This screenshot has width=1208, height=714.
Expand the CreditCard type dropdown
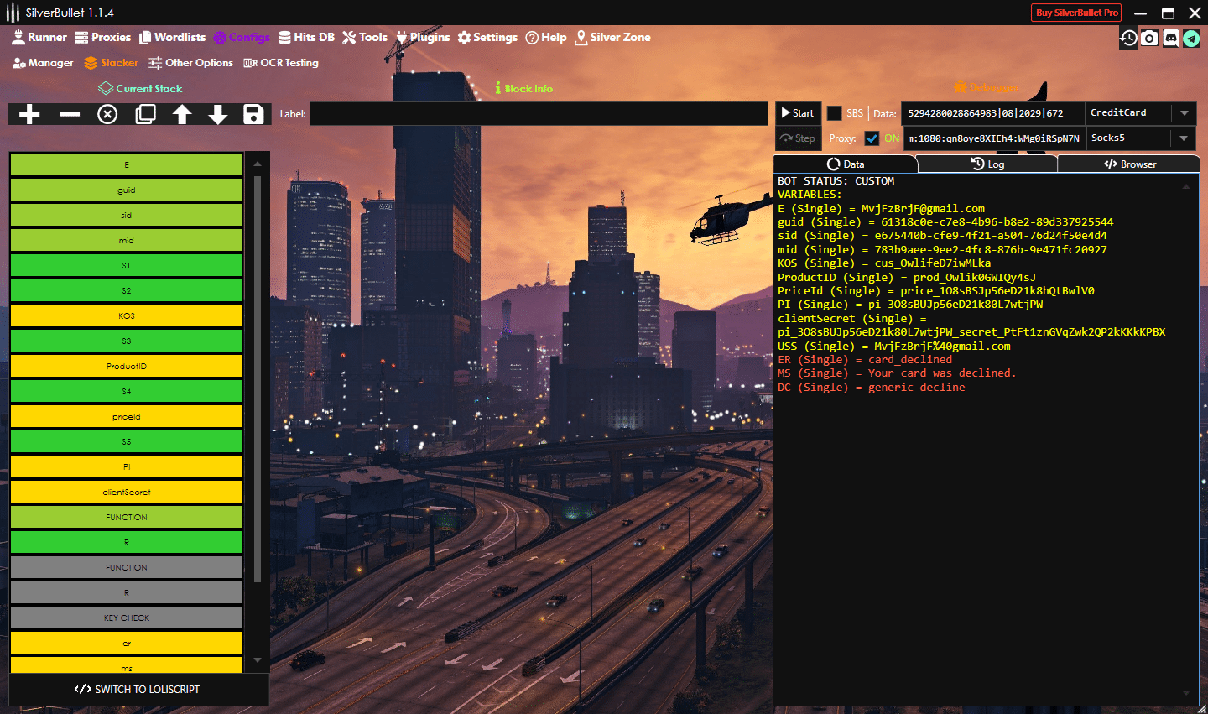click(x=1184, y=113)
